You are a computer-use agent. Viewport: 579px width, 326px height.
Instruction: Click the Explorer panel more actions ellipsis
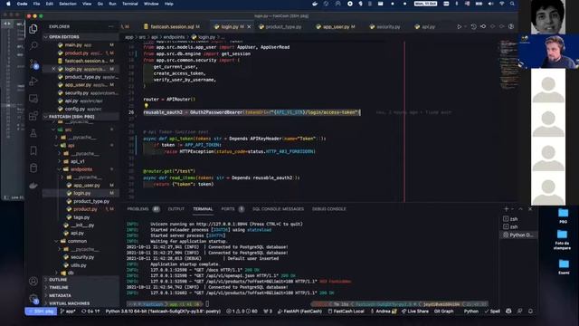pyautogui.click(x=111, y=26)
